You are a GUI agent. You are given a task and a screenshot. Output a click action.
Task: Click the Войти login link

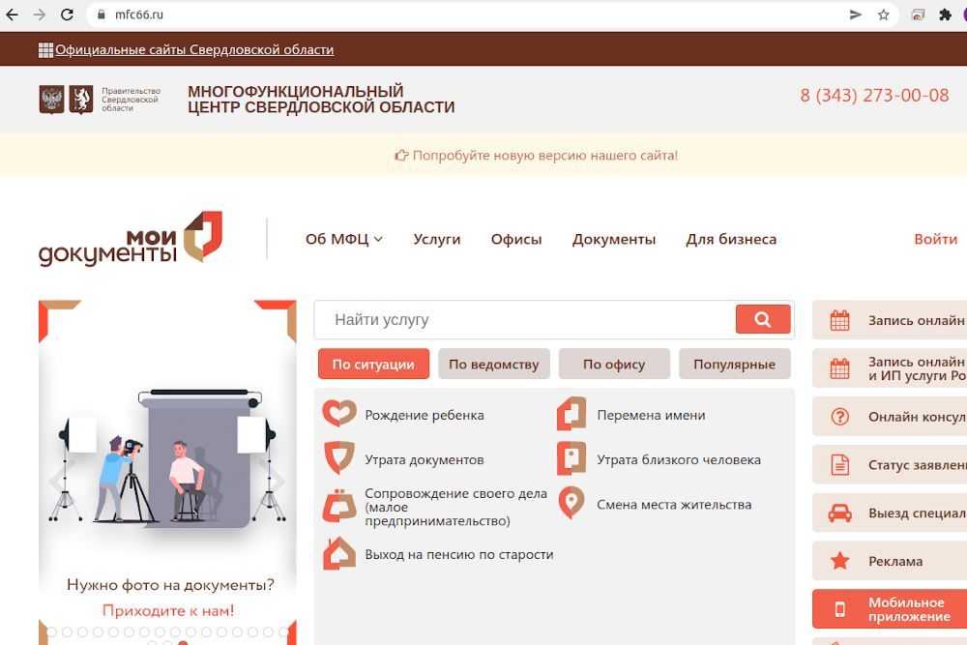pyautogui.click(x=935, y=239)
